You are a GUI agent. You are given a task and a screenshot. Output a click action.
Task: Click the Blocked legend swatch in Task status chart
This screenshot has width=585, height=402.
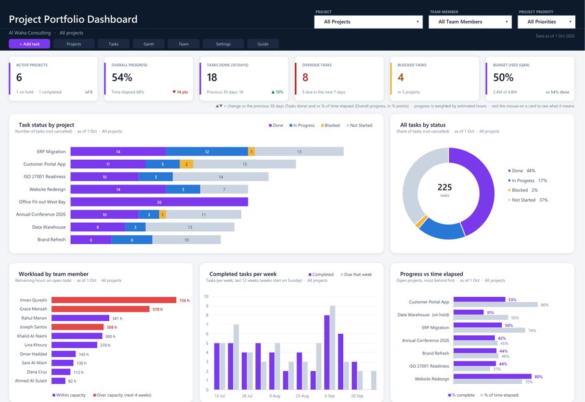(322, 125)
